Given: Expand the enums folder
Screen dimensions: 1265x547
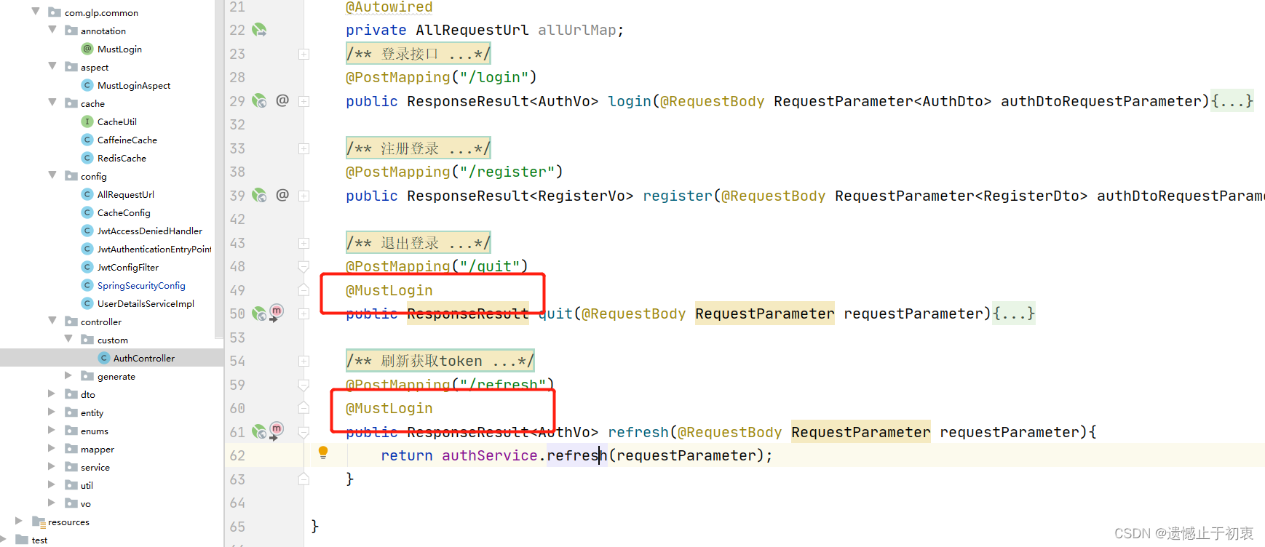Looking at the screenshot, I should 52,430.
